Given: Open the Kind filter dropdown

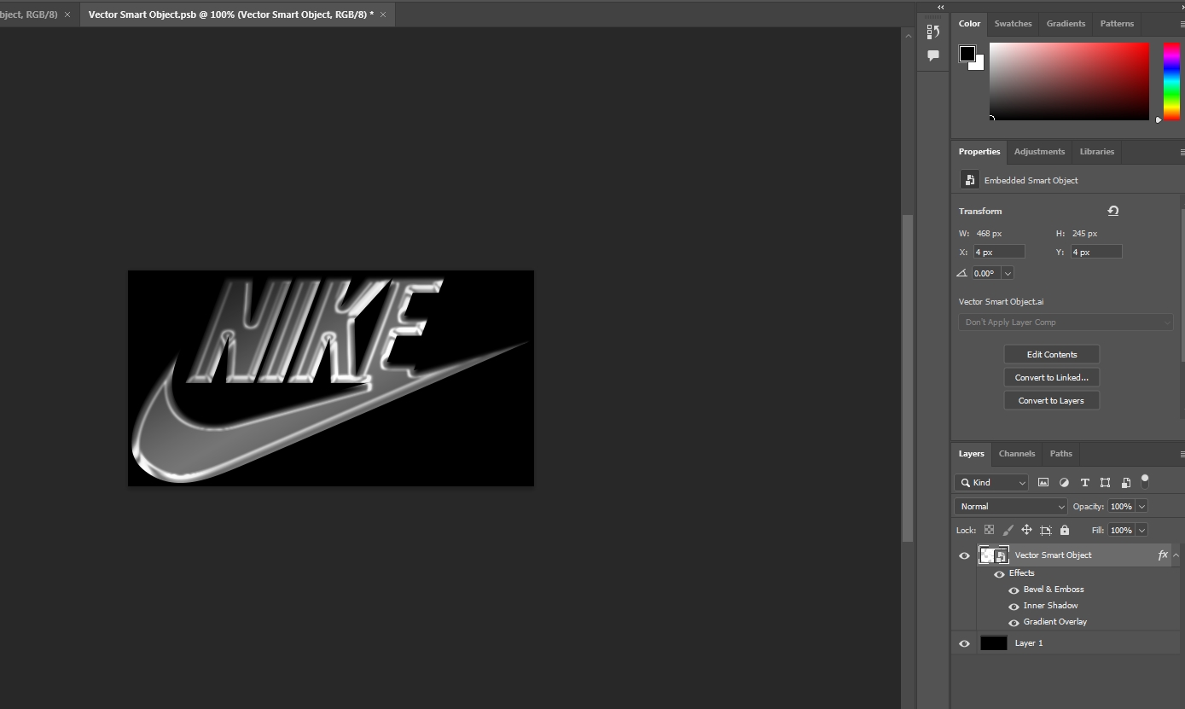Looking at the screenshot, I should [991, 482].
